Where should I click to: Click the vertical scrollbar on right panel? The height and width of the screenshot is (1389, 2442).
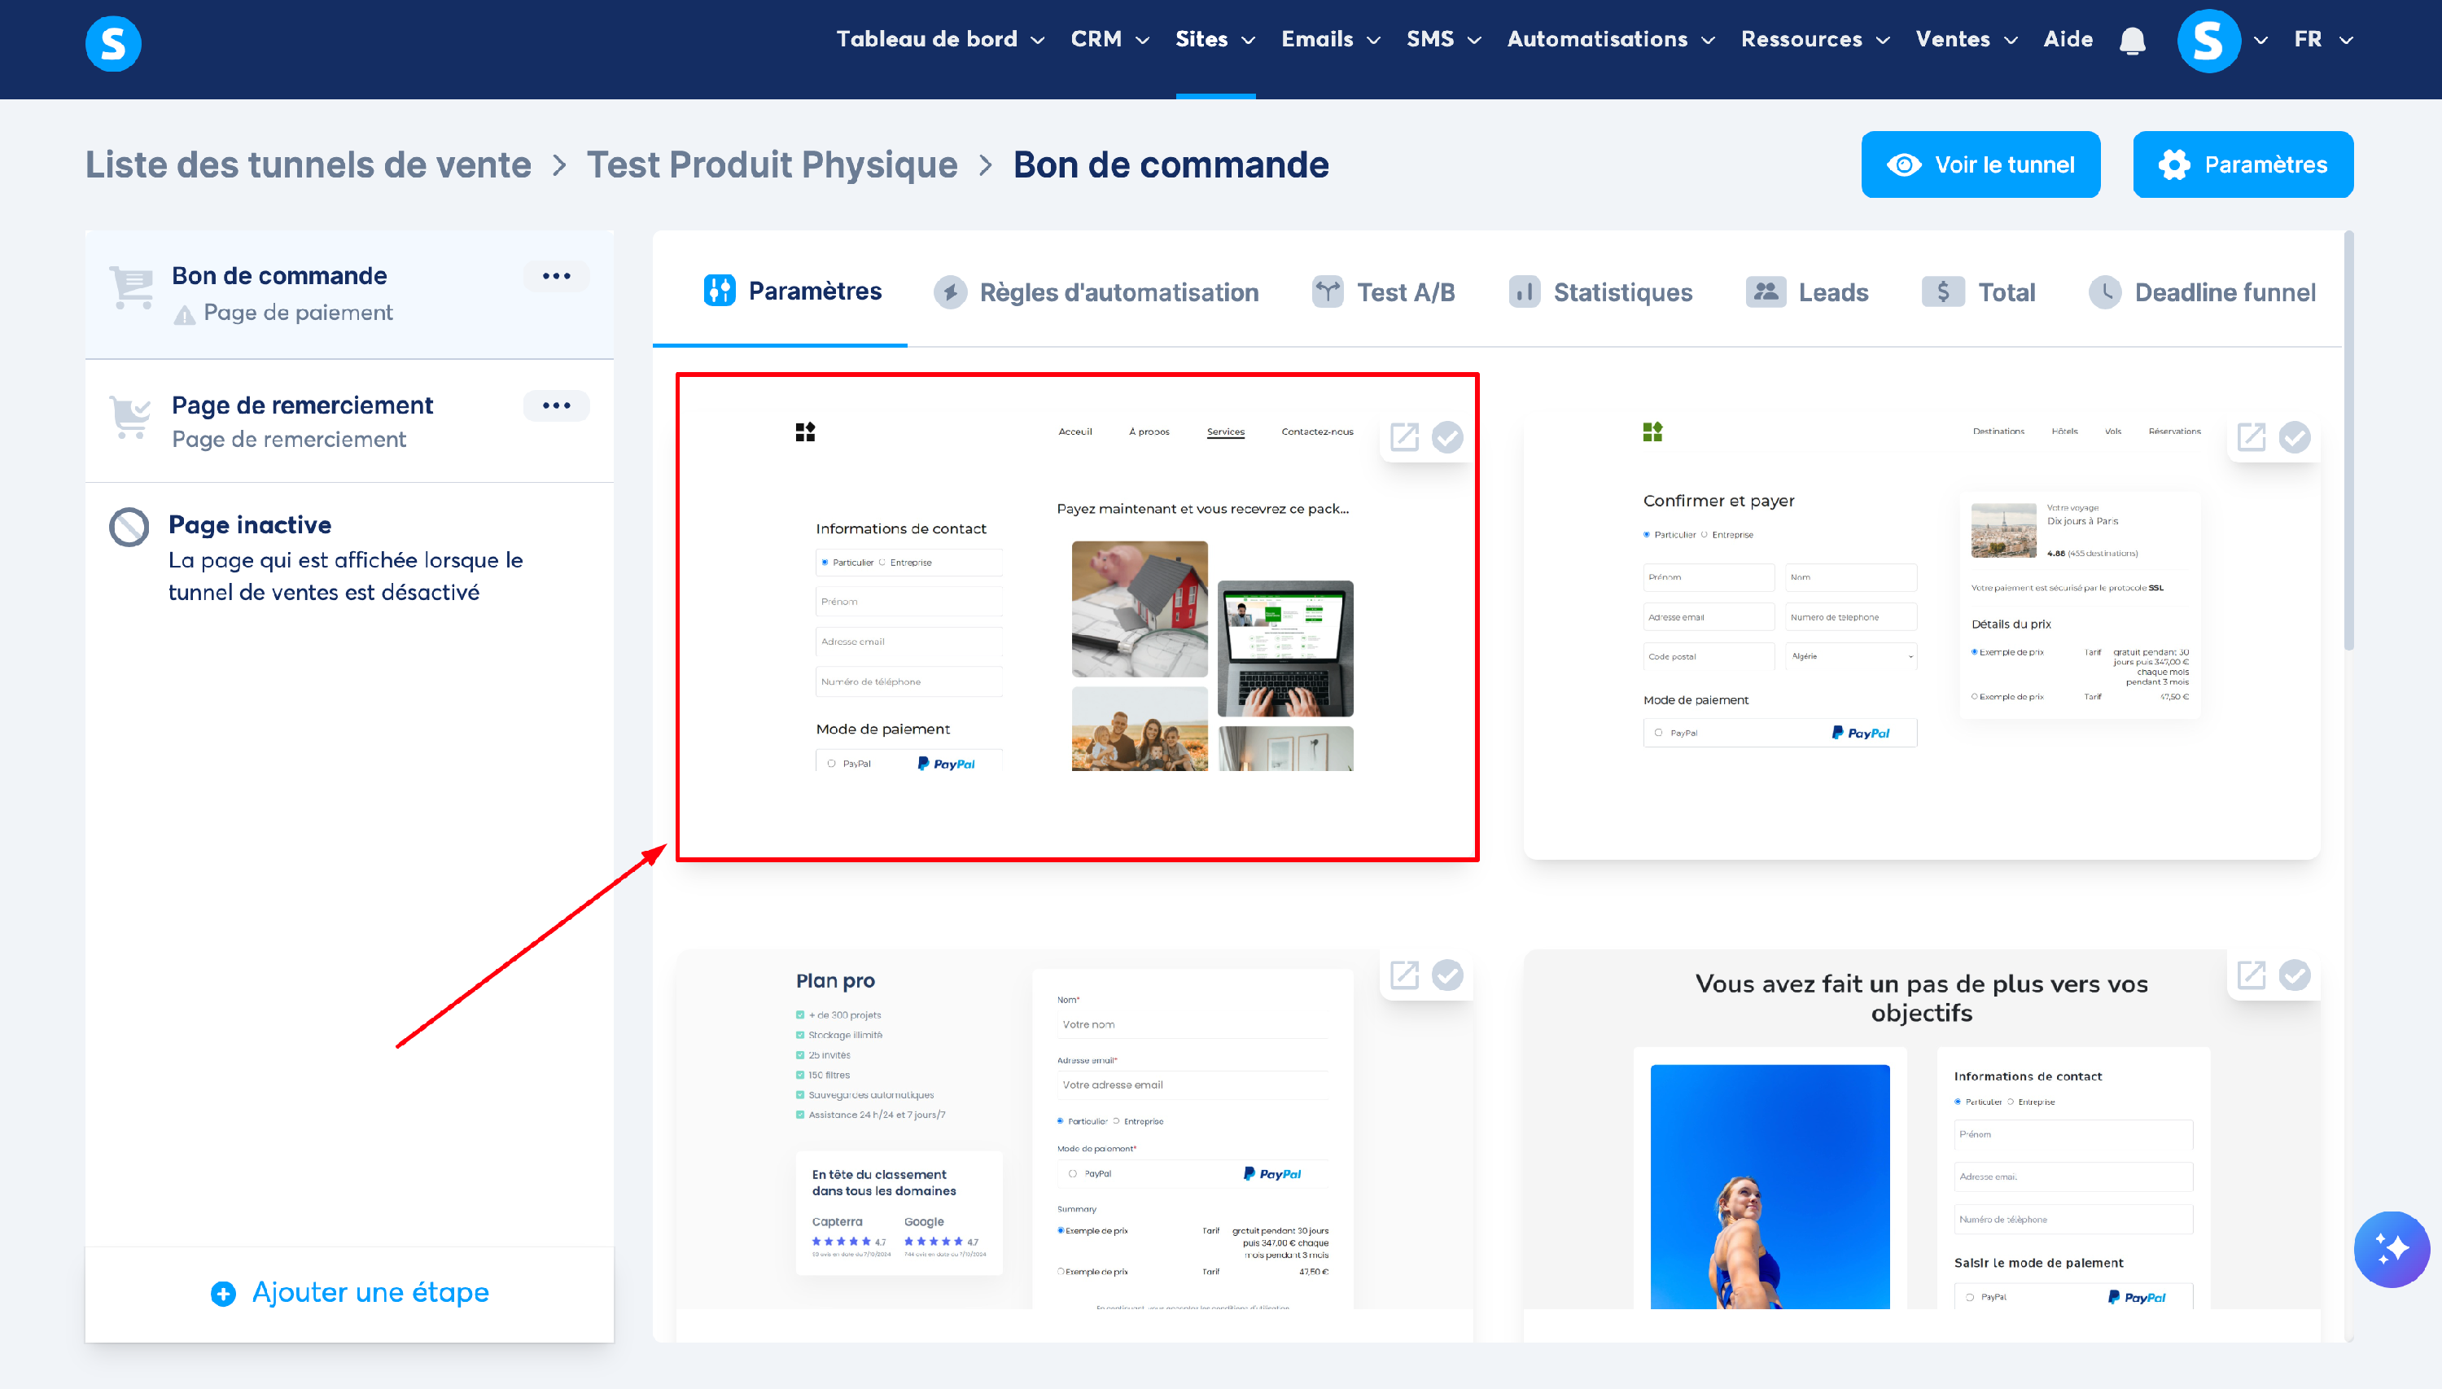pos(2349,439)
